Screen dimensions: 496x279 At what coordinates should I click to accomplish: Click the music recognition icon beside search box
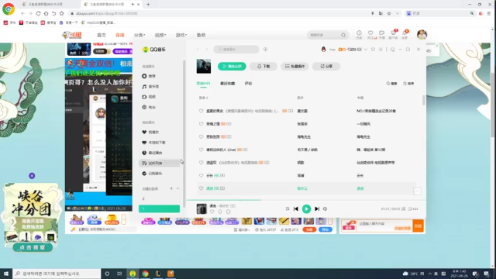tap(265, 50)
